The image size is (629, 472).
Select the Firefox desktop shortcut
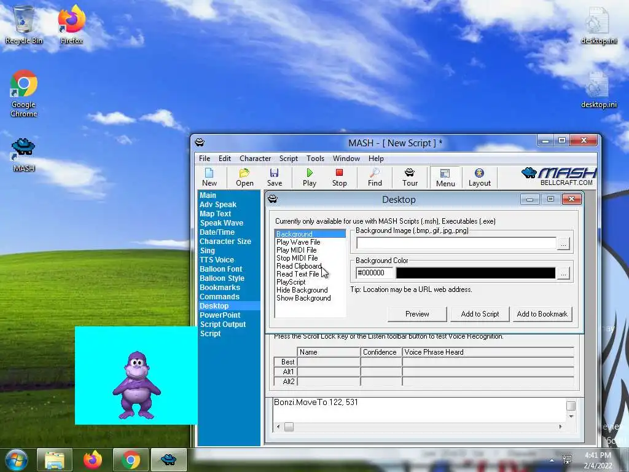[x=71, y=25]
